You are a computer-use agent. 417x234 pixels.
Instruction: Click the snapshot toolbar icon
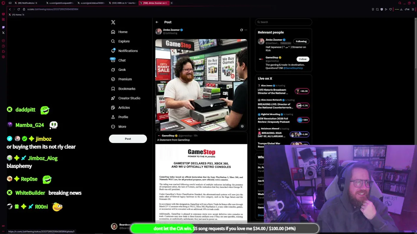pyautogui.click(x=377, y=9)
